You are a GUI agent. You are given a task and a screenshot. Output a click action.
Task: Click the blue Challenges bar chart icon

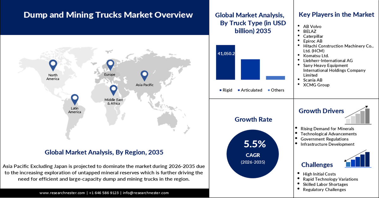click(x=358, y=159)
